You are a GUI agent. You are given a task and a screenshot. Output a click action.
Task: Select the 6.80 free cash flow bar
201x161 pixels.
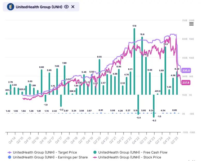coord(42,82)
